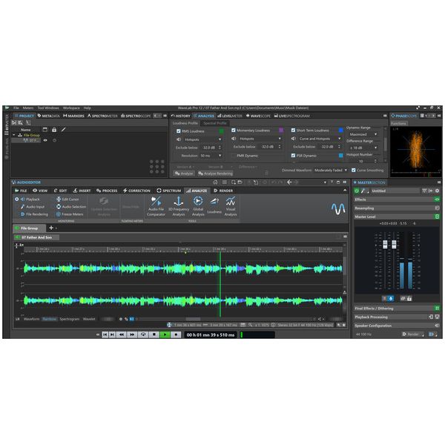
Task: Click pencil icon in project column header
Action: 63,130
